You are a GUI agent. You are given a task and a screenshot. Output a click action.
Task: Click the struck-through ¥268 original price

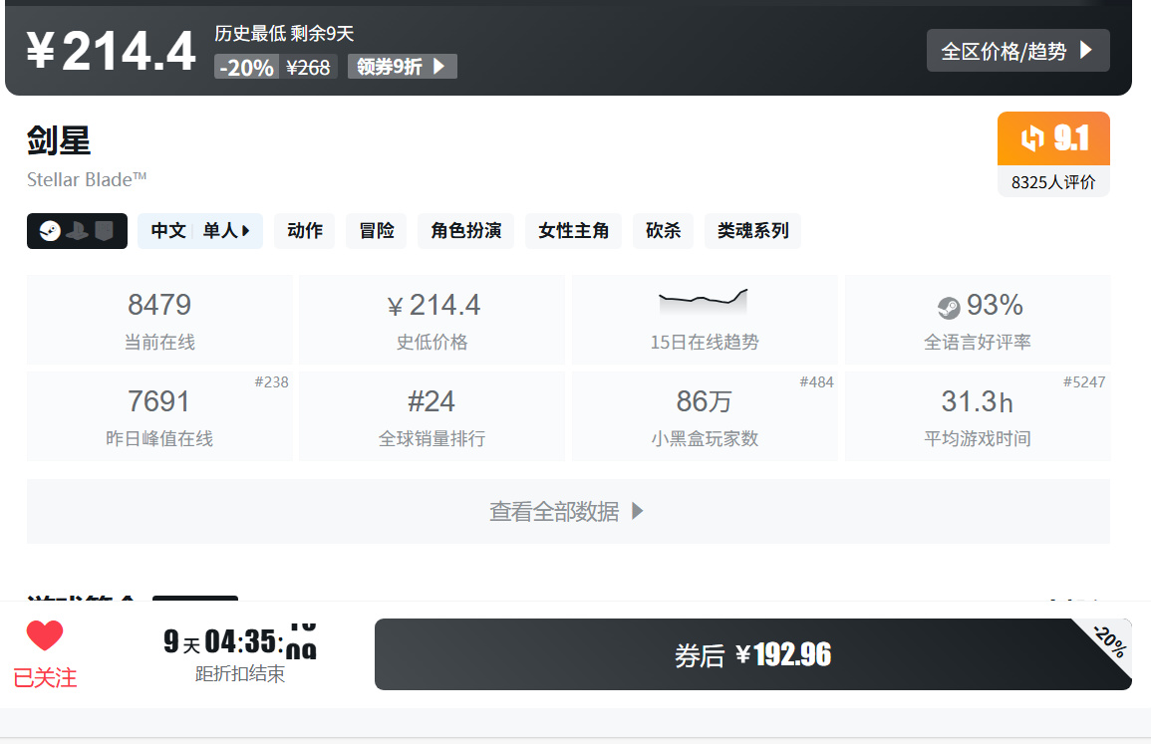[308, 67]
